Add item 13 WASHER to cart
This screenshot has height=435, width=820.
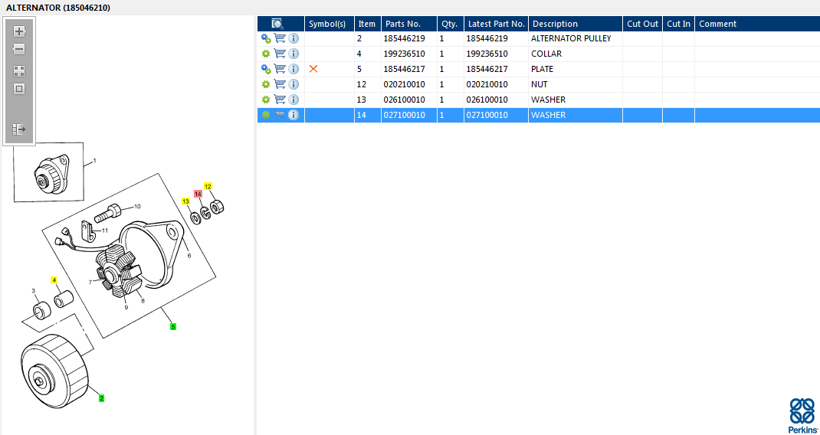(x=280, y=100)
